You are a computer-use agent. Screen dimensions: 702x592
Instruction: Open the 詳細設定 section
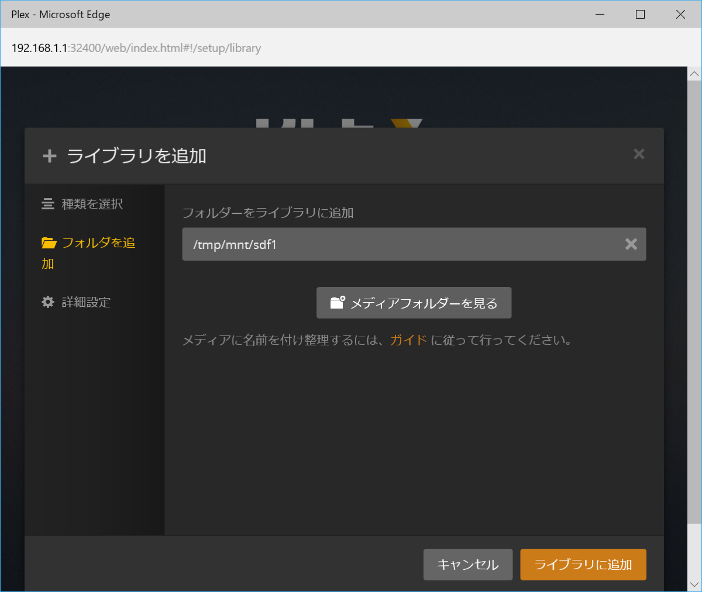(86, 302)
